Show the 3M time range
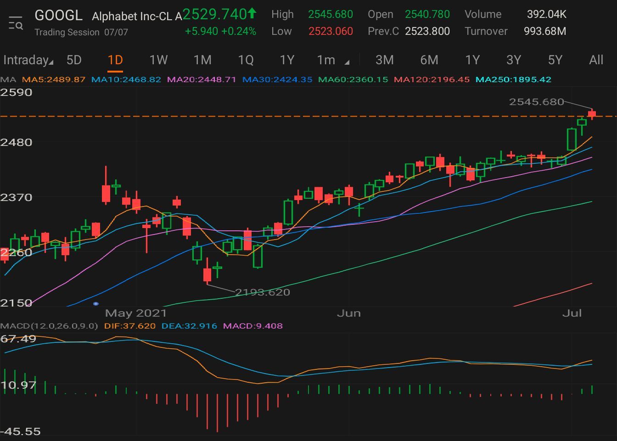This screenshot has width=617, height=441. [385, 60]
